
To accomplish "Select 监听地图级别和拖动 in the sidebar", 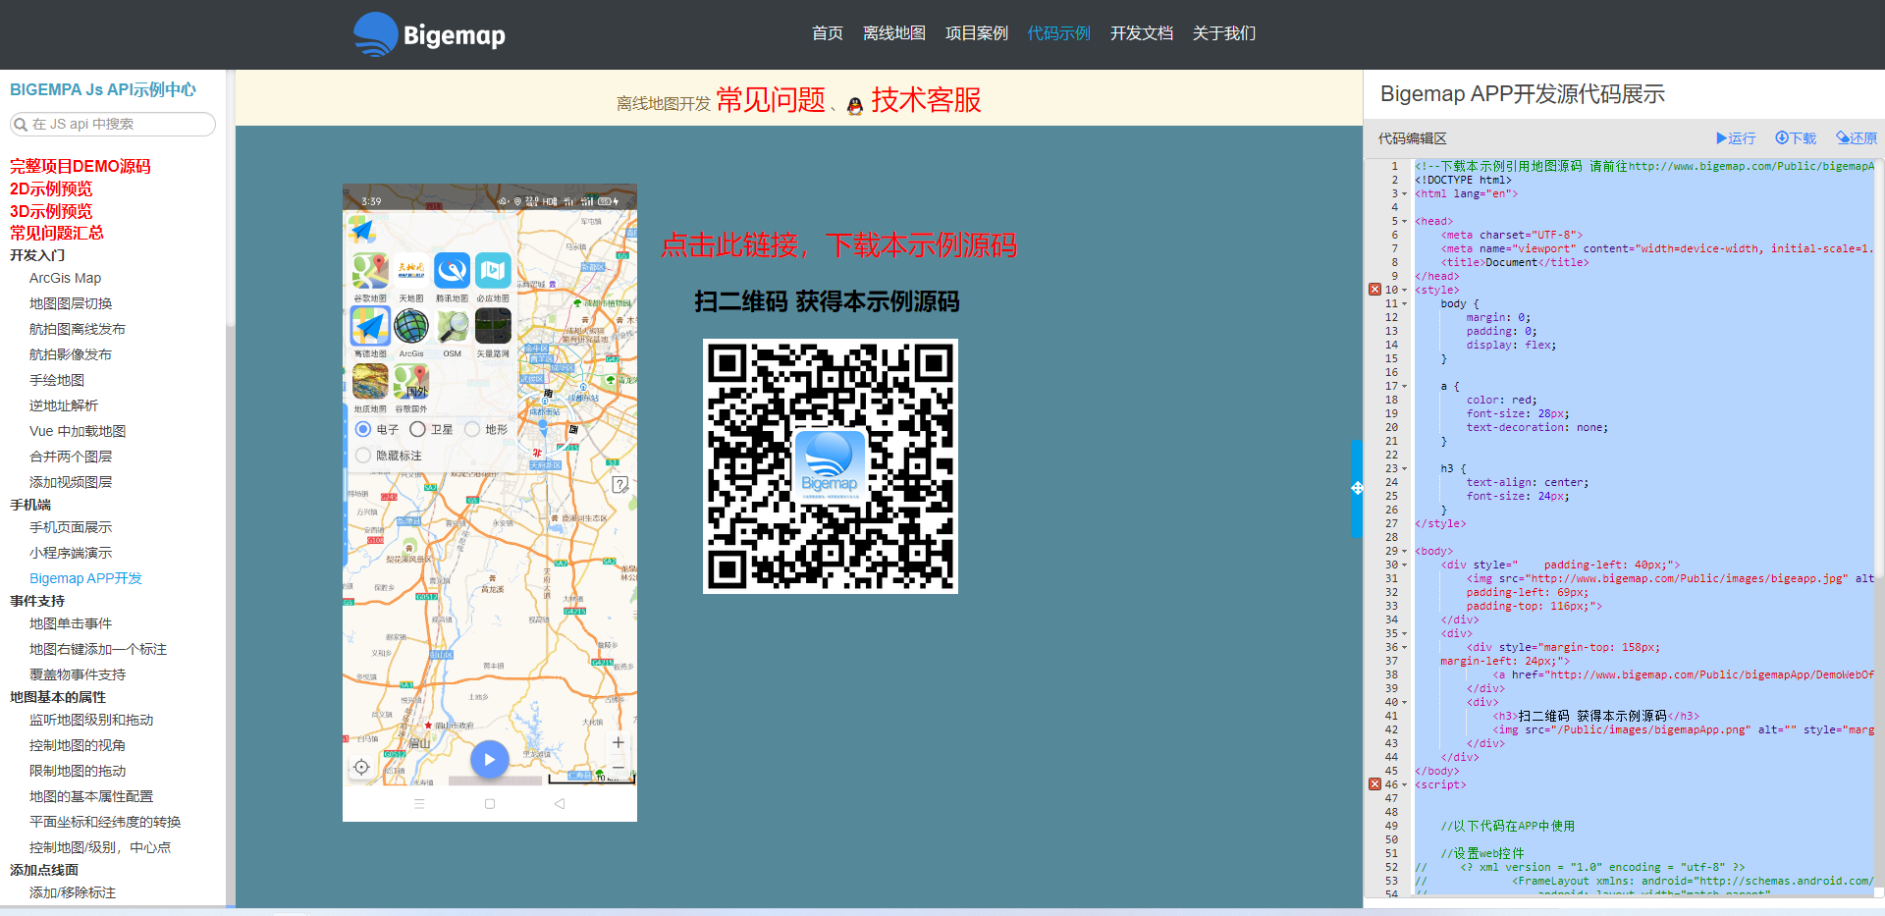I will 91,721.
